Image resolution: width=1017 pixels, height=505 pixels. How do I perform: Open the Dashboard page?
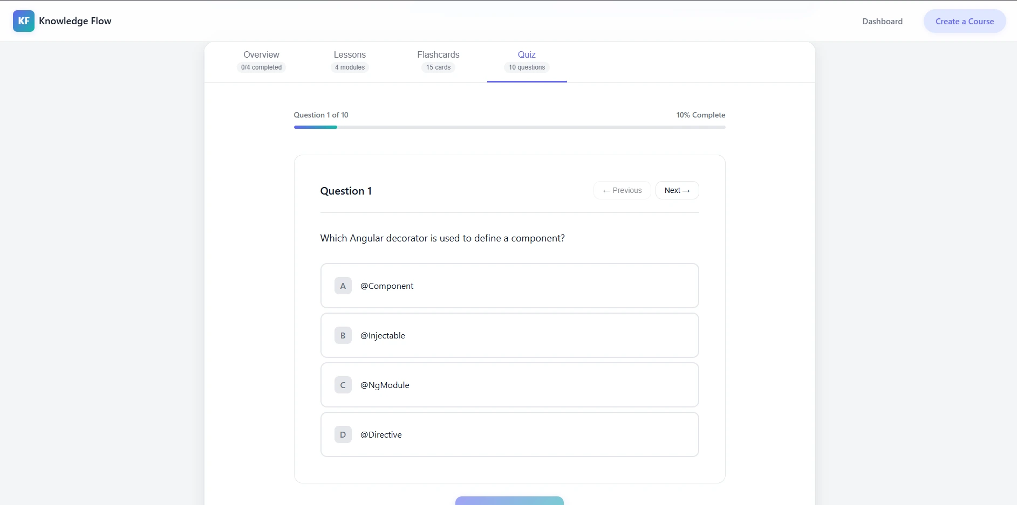882,21
